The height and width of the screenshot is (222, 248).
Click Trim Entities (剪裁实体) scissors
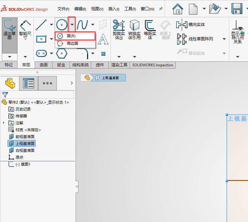[119, 29]
